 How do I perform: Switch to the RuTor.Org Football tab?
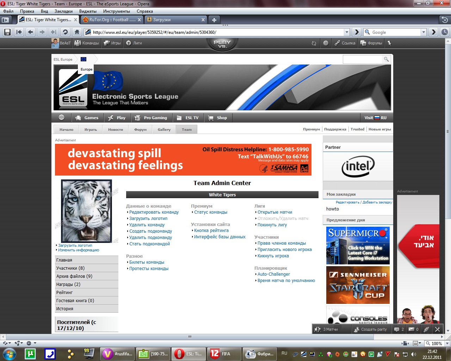[112, 20]
